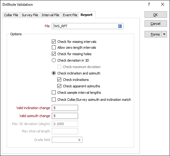Click the blue file browse icon

point(120,26)
